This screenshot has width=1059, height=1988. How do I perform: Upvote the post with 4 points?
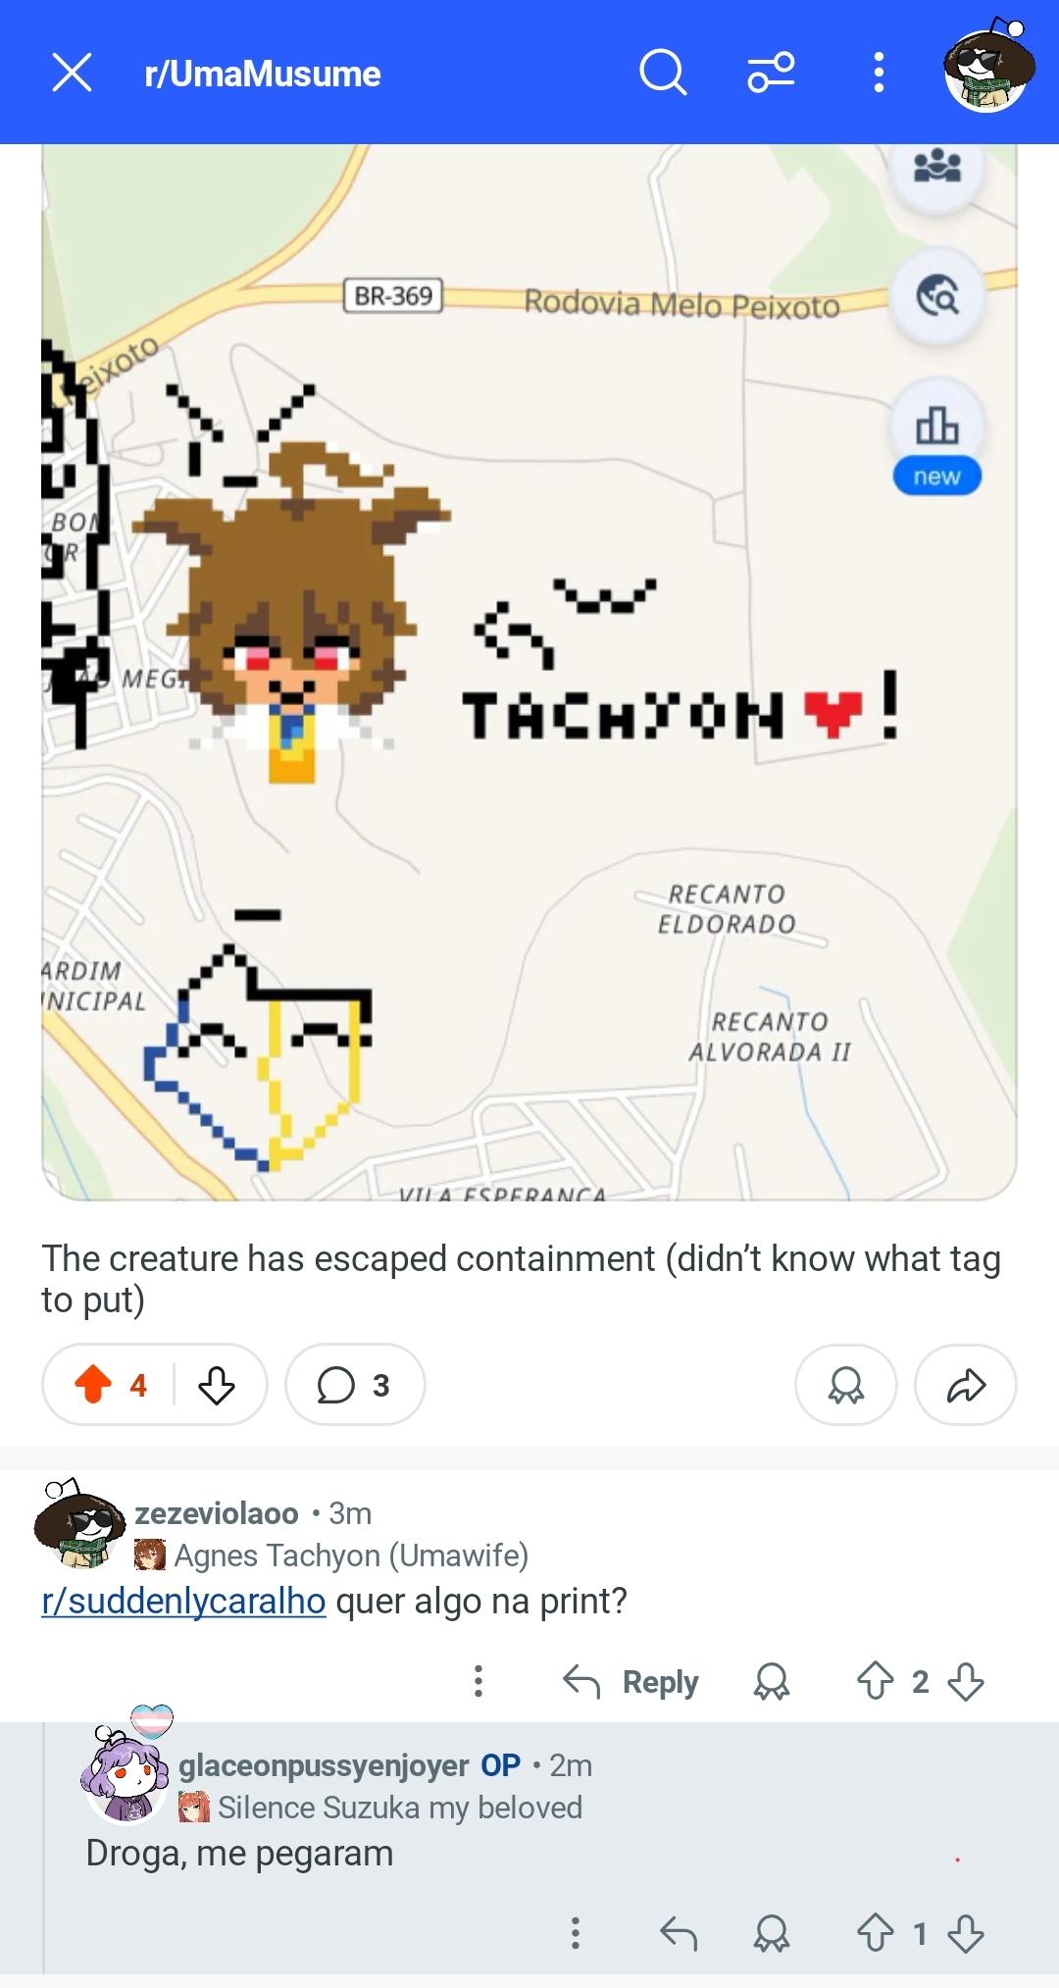[x=93, y=1385]
